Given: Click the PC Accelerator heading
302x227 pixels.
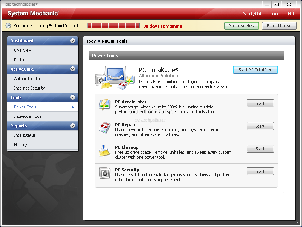Looking at the screenshot, I should coord(130,102).
